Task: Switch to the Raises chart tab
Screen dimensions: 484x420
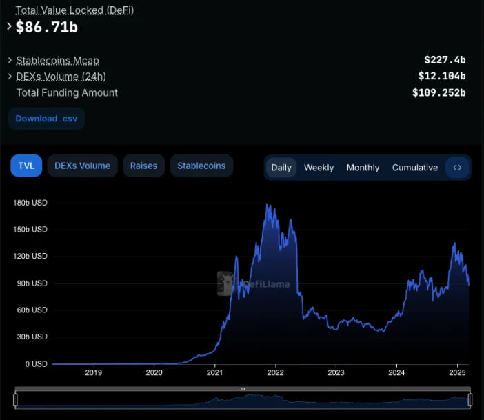Action: point(143,166)
